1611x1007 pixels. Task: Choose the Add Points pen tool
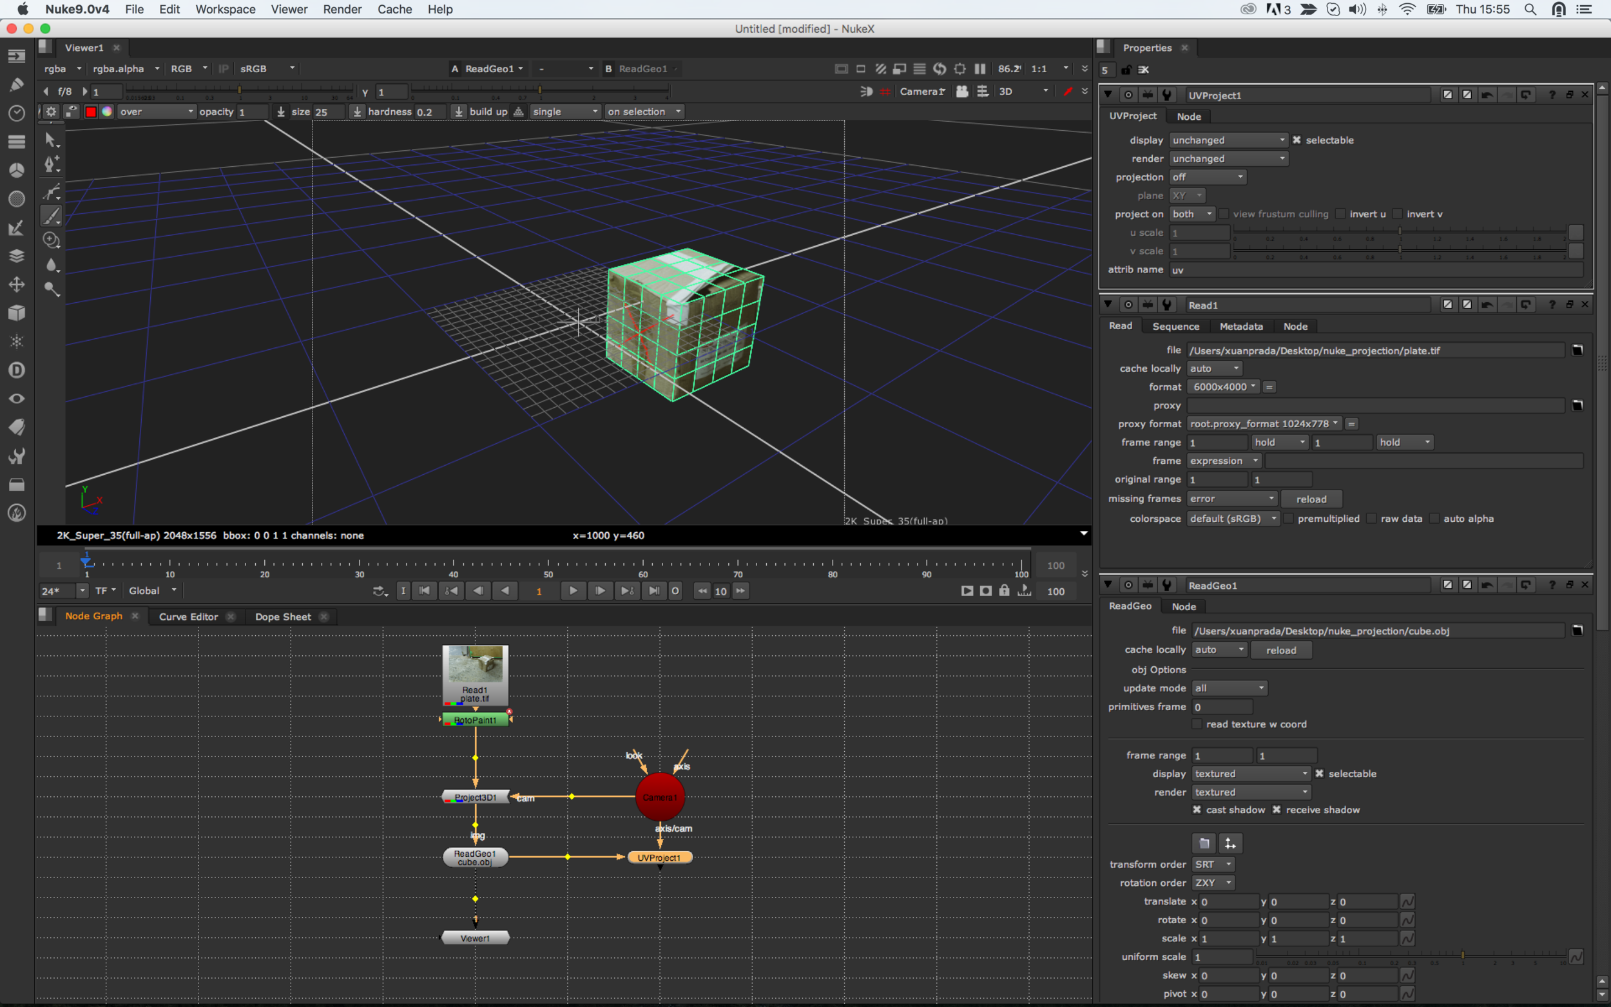52,164
